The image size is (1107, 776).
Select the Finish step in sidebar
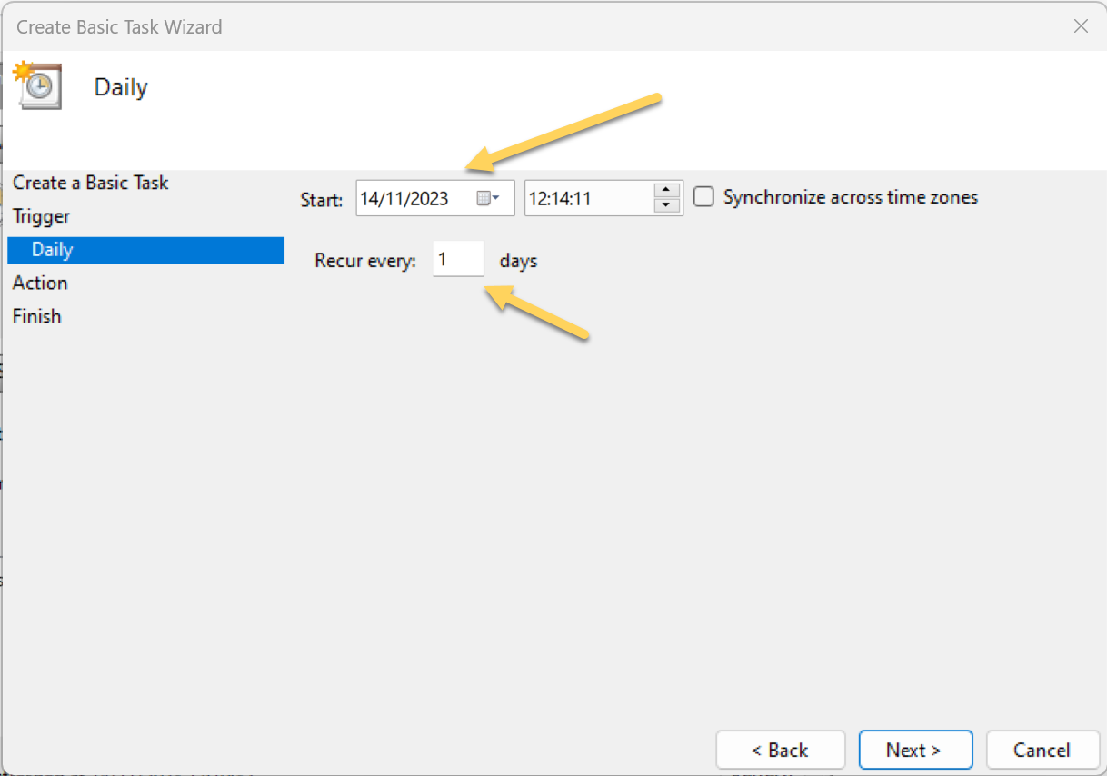(x=37, y=316)
